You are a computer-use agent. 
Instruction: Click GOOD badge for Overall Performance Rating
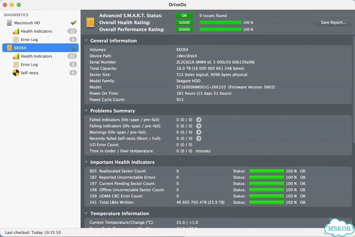(x=184, y=29)
